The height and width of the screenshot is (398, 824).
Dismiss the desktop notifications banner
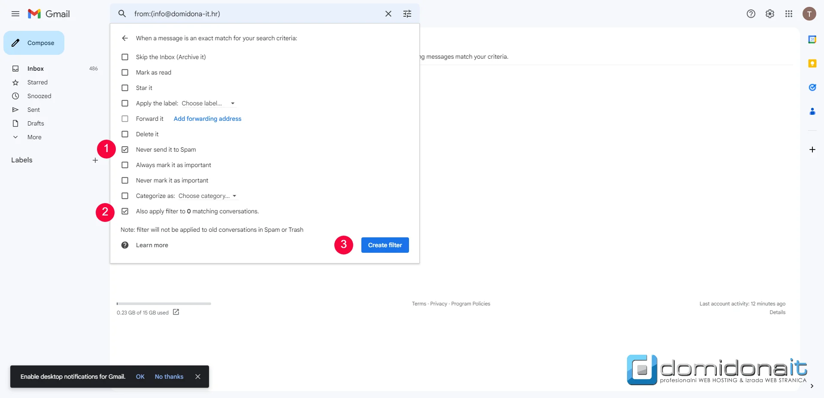coord(198,377)
